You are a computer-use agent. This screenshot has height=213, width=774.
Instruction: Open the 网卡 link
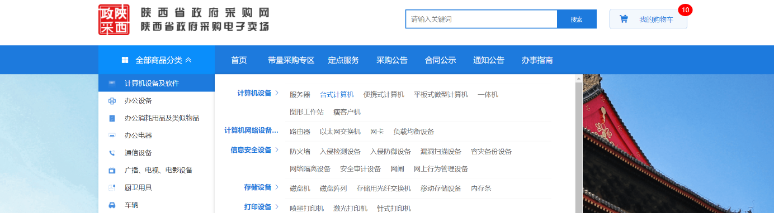377,132
